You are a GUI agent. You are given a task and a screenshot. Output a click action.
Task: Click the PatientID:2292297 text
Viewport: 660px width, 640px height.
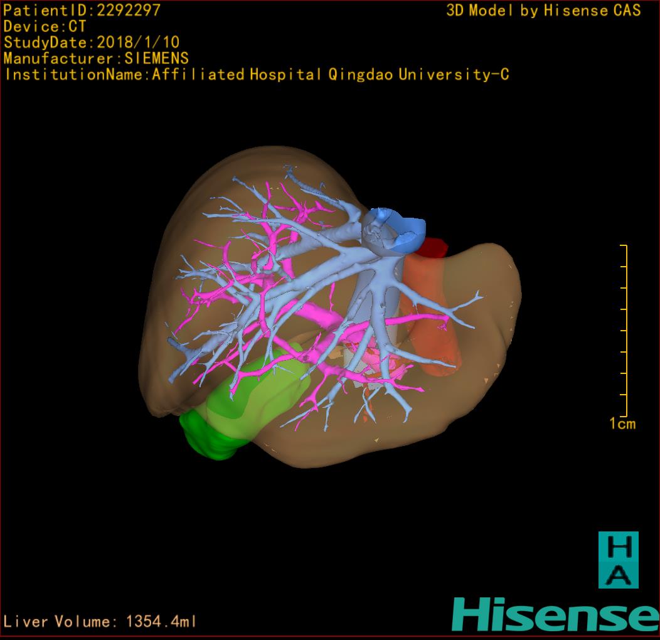click(x=82, y=10)
